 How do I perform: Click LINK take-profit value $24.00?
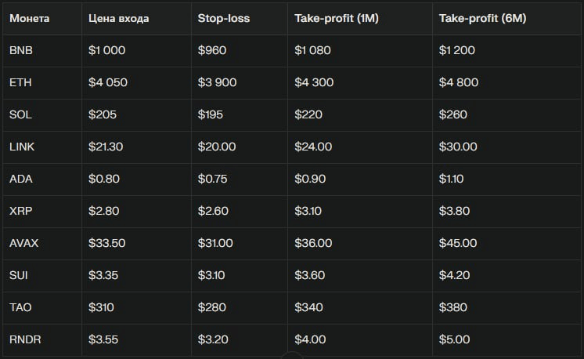pos(313,147)
